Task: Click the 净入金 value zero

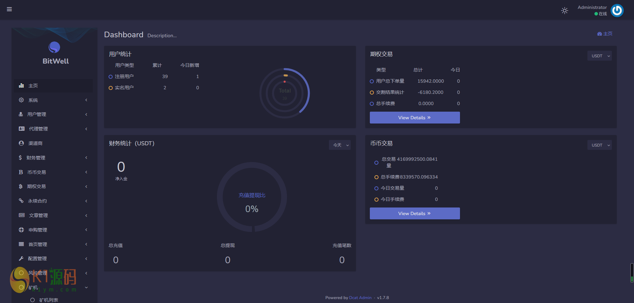Action: 121,167
